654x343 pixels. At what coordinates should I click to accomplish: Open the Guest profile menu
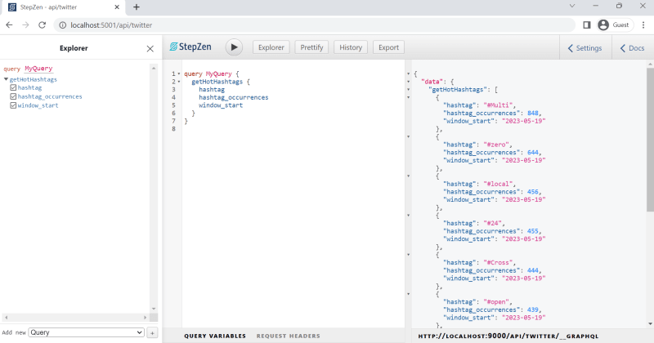pos(615,25)
